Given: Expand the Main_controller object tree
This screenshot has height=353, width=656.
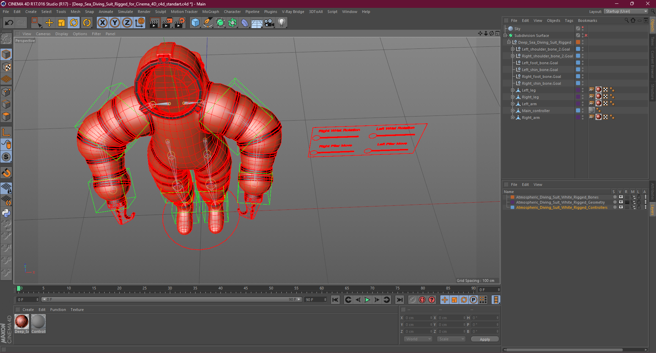Looking at the screenshot, I should pyautogui.click(x=512, y=111).
